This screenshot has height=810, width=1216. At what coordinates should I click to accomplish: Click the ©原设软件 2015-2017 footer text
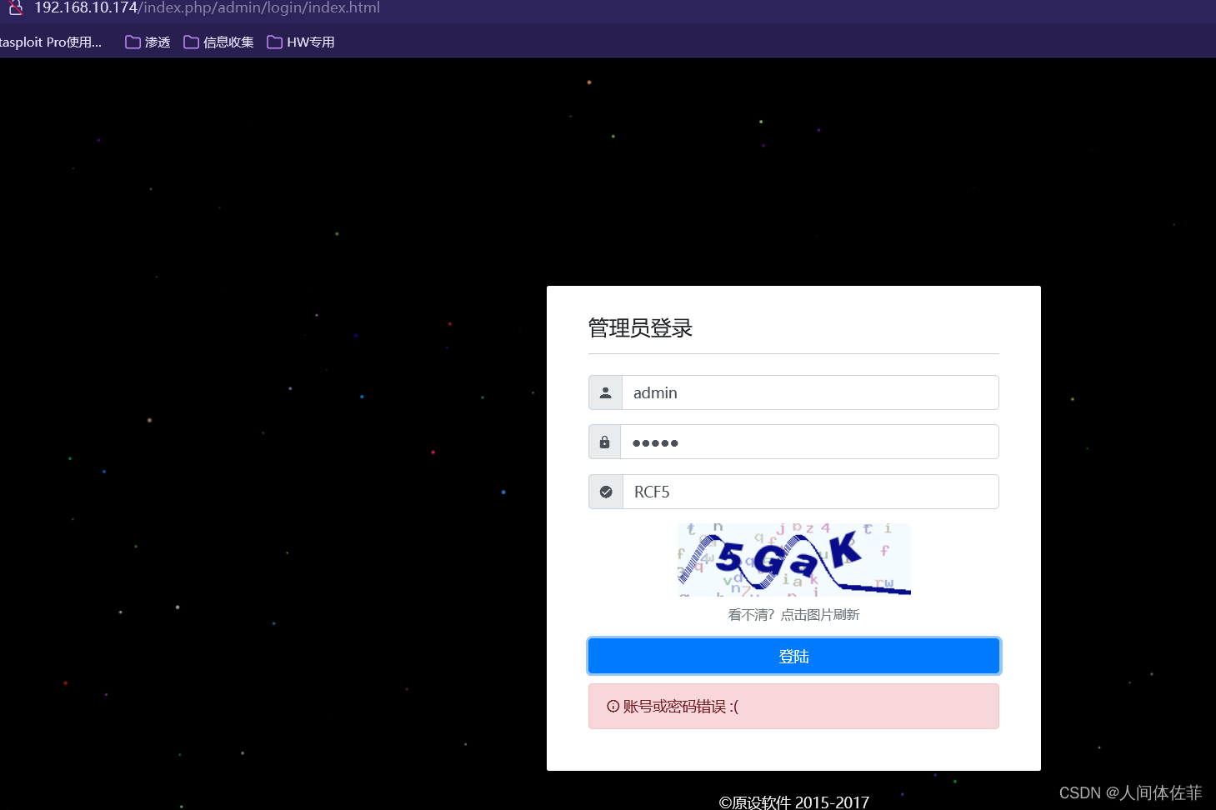pos(794,802)
